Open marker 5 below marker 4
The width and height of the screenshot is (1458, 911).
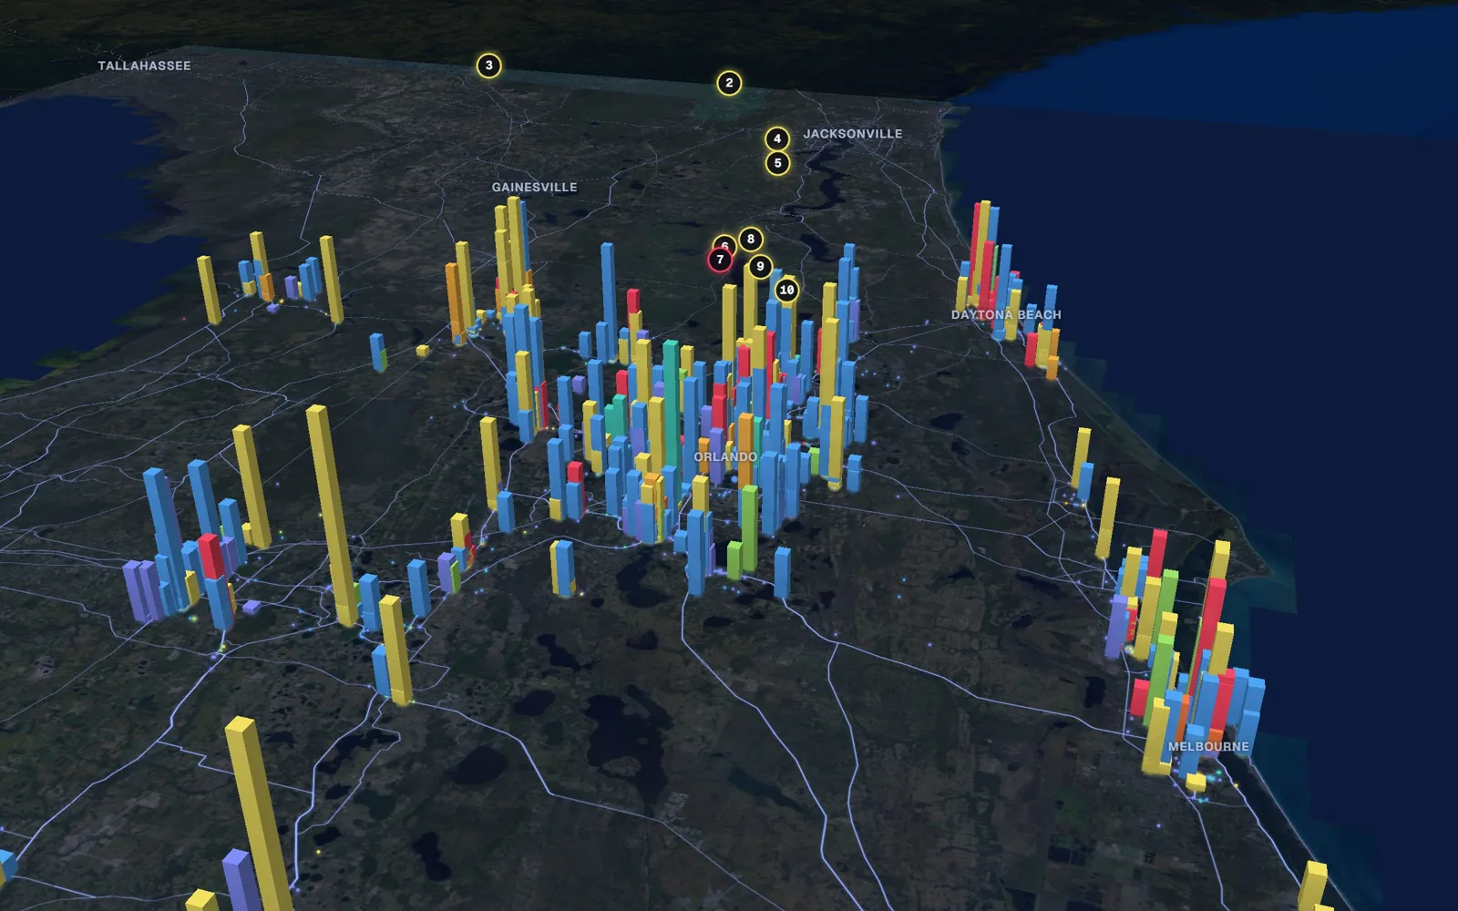[x=777, y=163]
